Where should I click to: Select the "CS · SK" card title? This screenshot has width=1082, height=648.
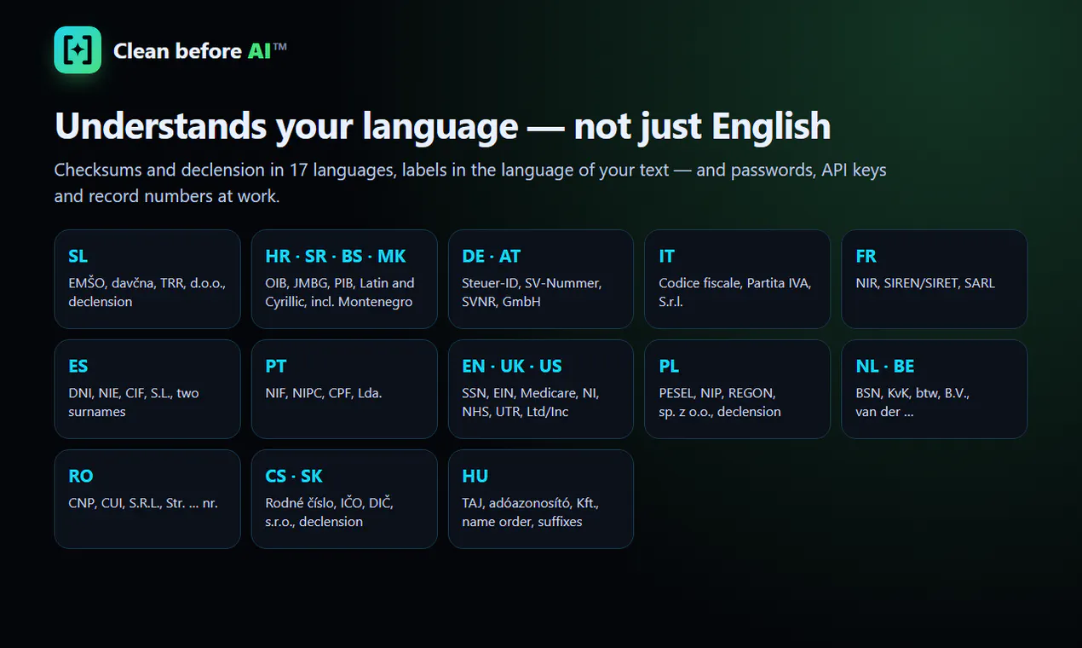pyautogui.click(x=294, y=476)
